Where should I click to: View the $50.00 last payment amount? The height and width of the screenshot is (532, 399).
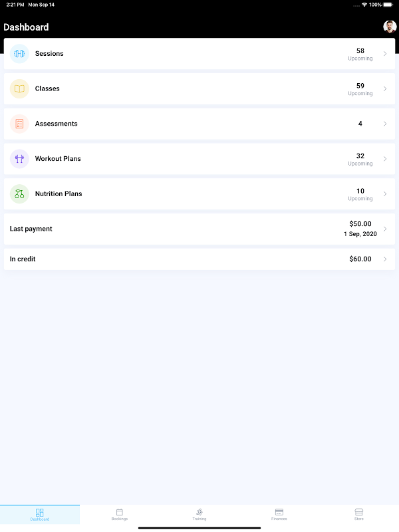click(x=360, y=224)
